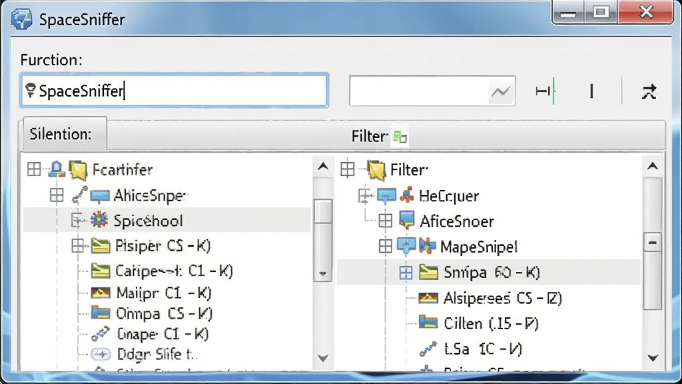Click the SpaceSniffer title bar app icon
Image resolution: width=682 pixels, height=384 pixels.
pos(21,19)
